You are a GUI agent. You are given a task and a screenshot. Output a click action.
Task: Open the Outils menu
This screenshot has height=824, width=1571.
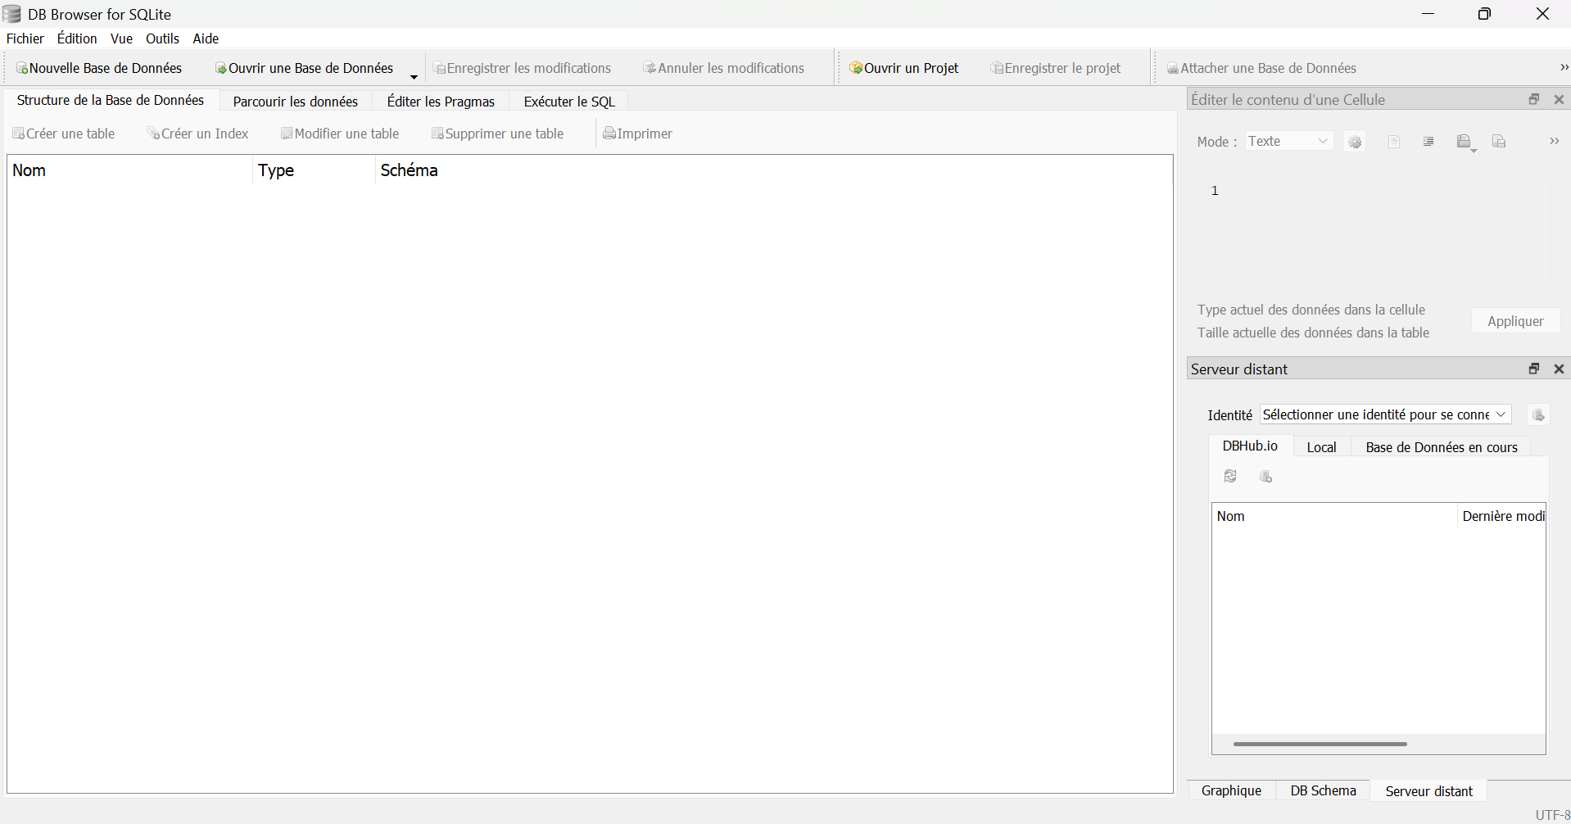[162, 38]
